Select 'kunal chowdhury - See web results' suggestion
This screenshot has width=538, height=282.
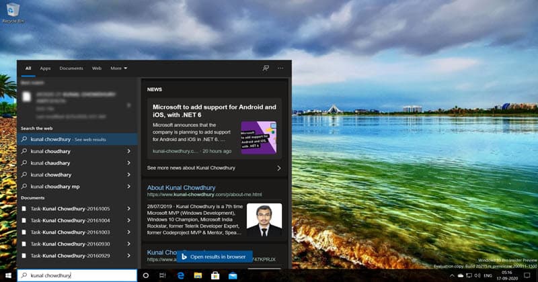tap(77, 140)
